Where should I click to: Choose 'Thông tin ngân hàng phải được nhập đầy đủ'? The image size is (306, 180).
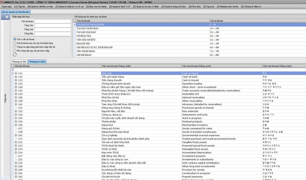click(x=15, y=47)
